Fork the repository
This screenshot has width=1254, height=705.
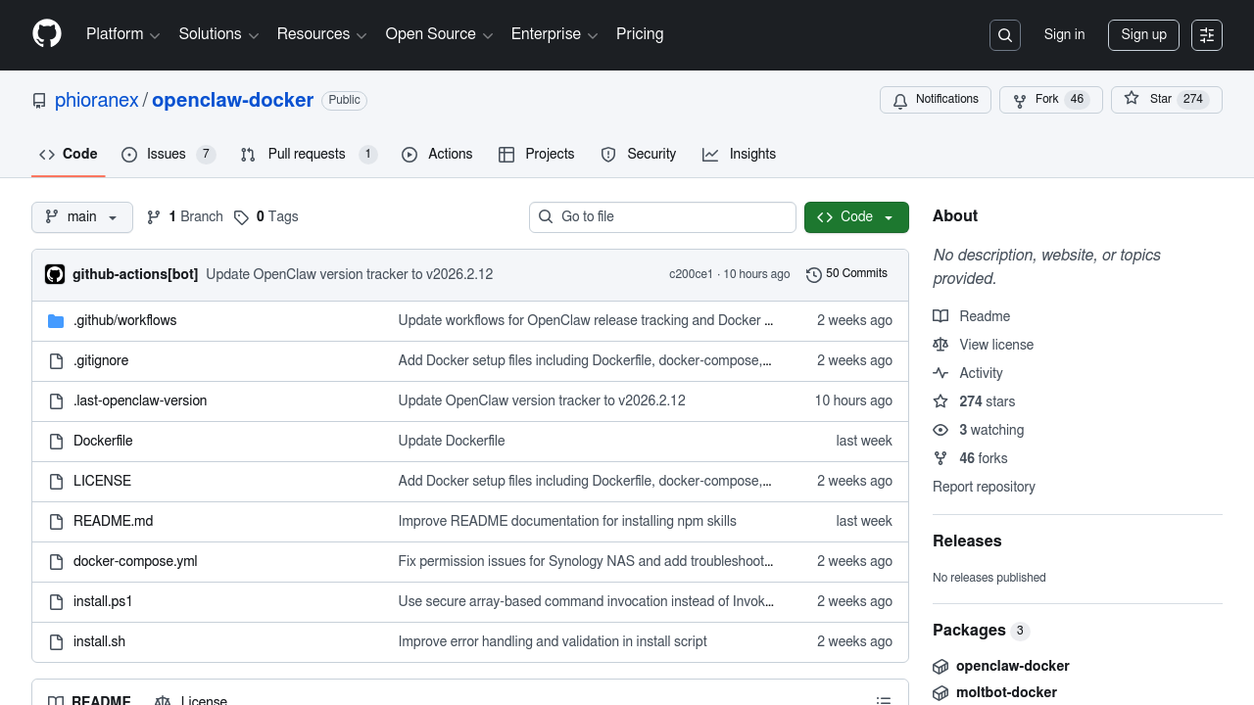[x=1050, y=100]
